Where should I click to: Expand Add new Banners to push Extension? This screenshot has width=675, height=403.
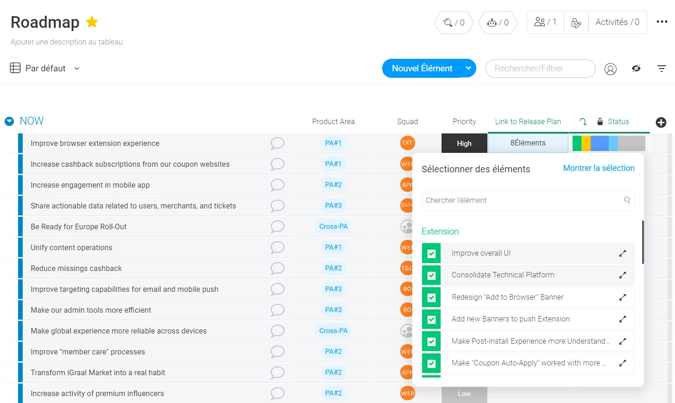click(x=623, y=319)
